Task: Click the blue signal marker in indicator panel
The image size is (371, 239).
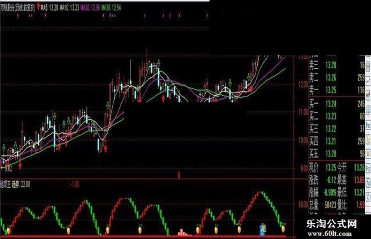Action: (263, 229)
